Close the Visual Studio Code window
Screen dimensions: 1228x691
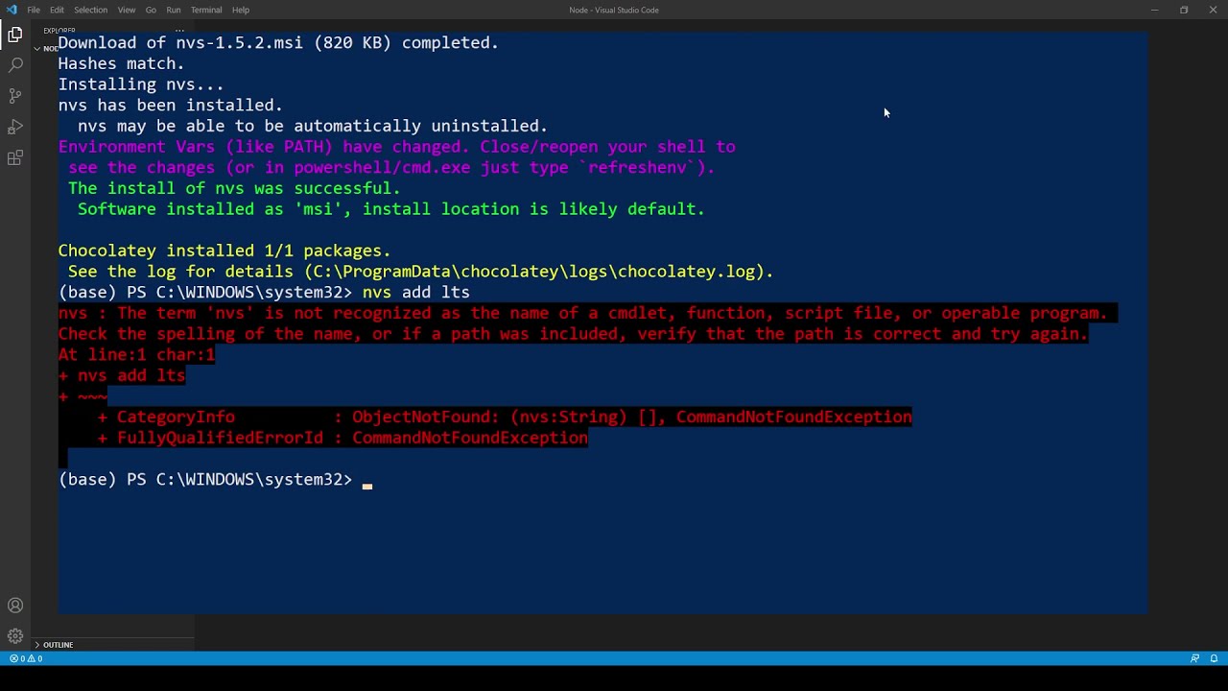pos(1213,10)
